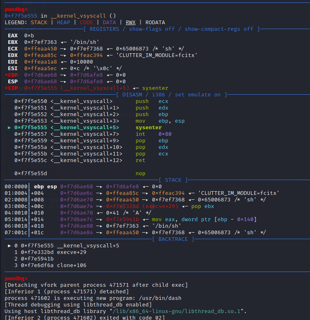310x320 pixels.
Task: Click the clone+106 backtrace frame
Action: [x=50, y=265]
